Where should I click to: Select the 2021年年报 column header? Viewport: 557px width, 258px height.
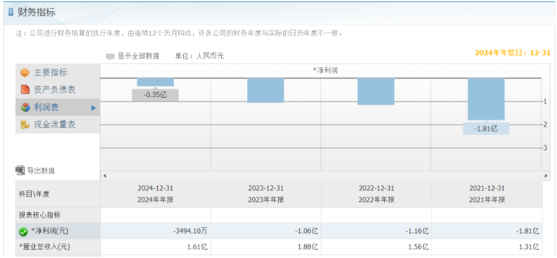(487, 193)
